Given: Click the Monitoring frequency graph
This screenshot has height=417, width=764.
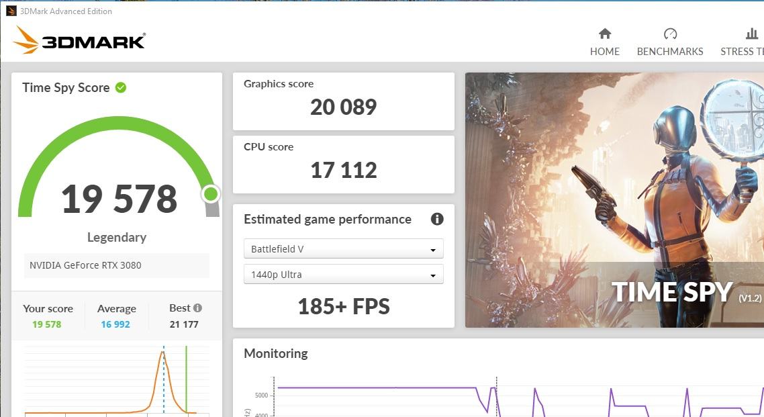Looking at the screenshot, I should [504, 397].
